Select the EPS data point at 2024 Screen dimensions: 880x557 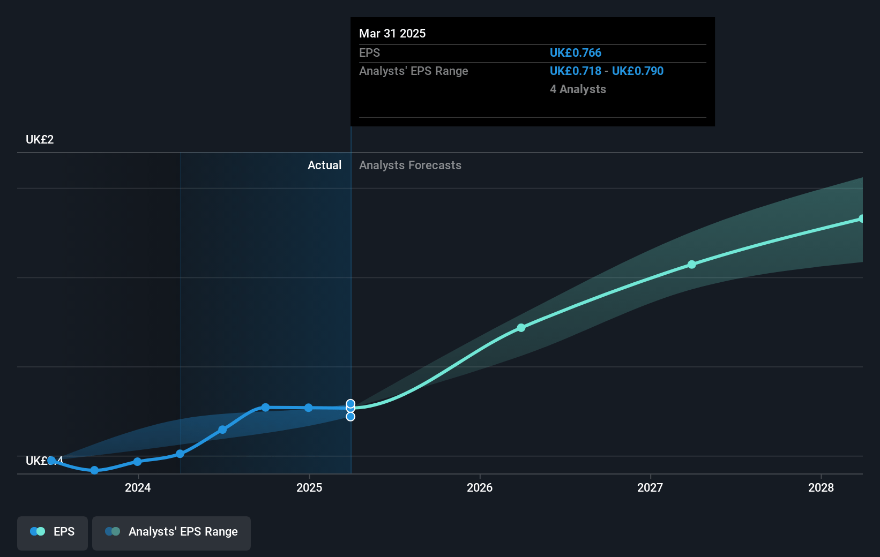137,462
